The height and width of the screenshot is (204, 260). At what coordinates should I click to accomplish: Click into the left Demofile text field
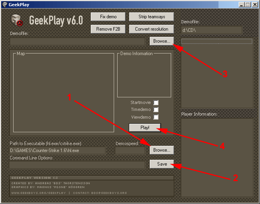pos(77,41)
